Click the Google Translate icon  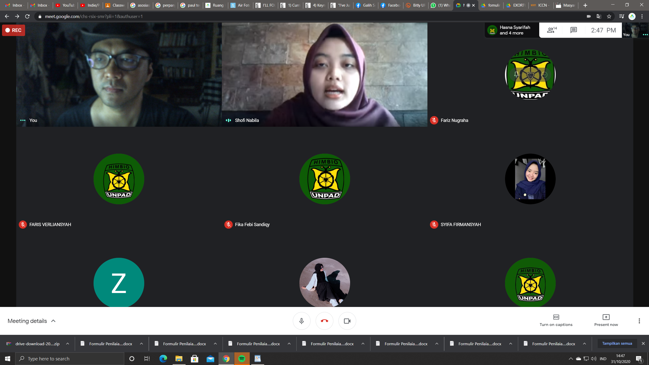coord(599,16)
